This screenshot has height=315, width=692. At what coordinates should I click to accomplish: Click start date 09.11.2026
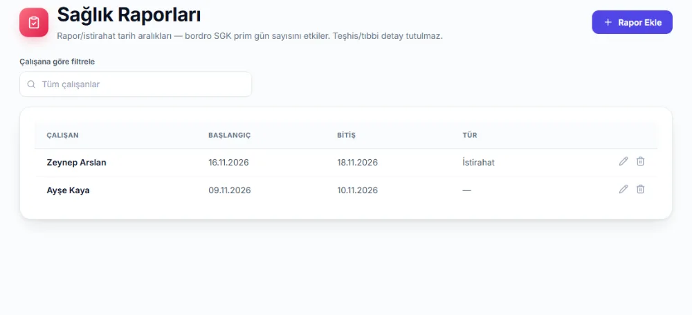[x=230, y=190]
